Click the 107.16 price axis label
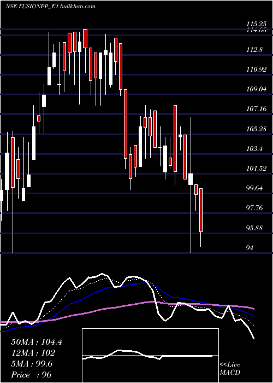This screenshot has height=383, width=273. (x=256, y=109)
